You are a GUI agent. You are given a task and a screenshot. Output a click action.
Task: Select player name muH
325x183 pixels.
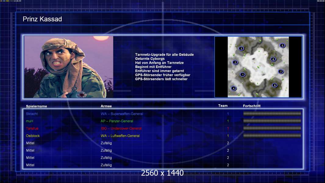30,121
